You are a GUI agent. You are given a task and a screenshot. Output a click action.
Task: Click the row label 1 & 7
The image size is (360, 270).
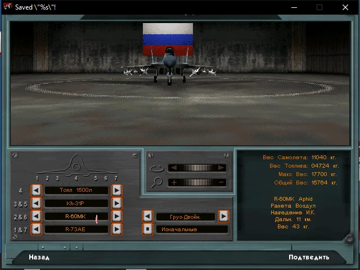(x=20, y=230)
